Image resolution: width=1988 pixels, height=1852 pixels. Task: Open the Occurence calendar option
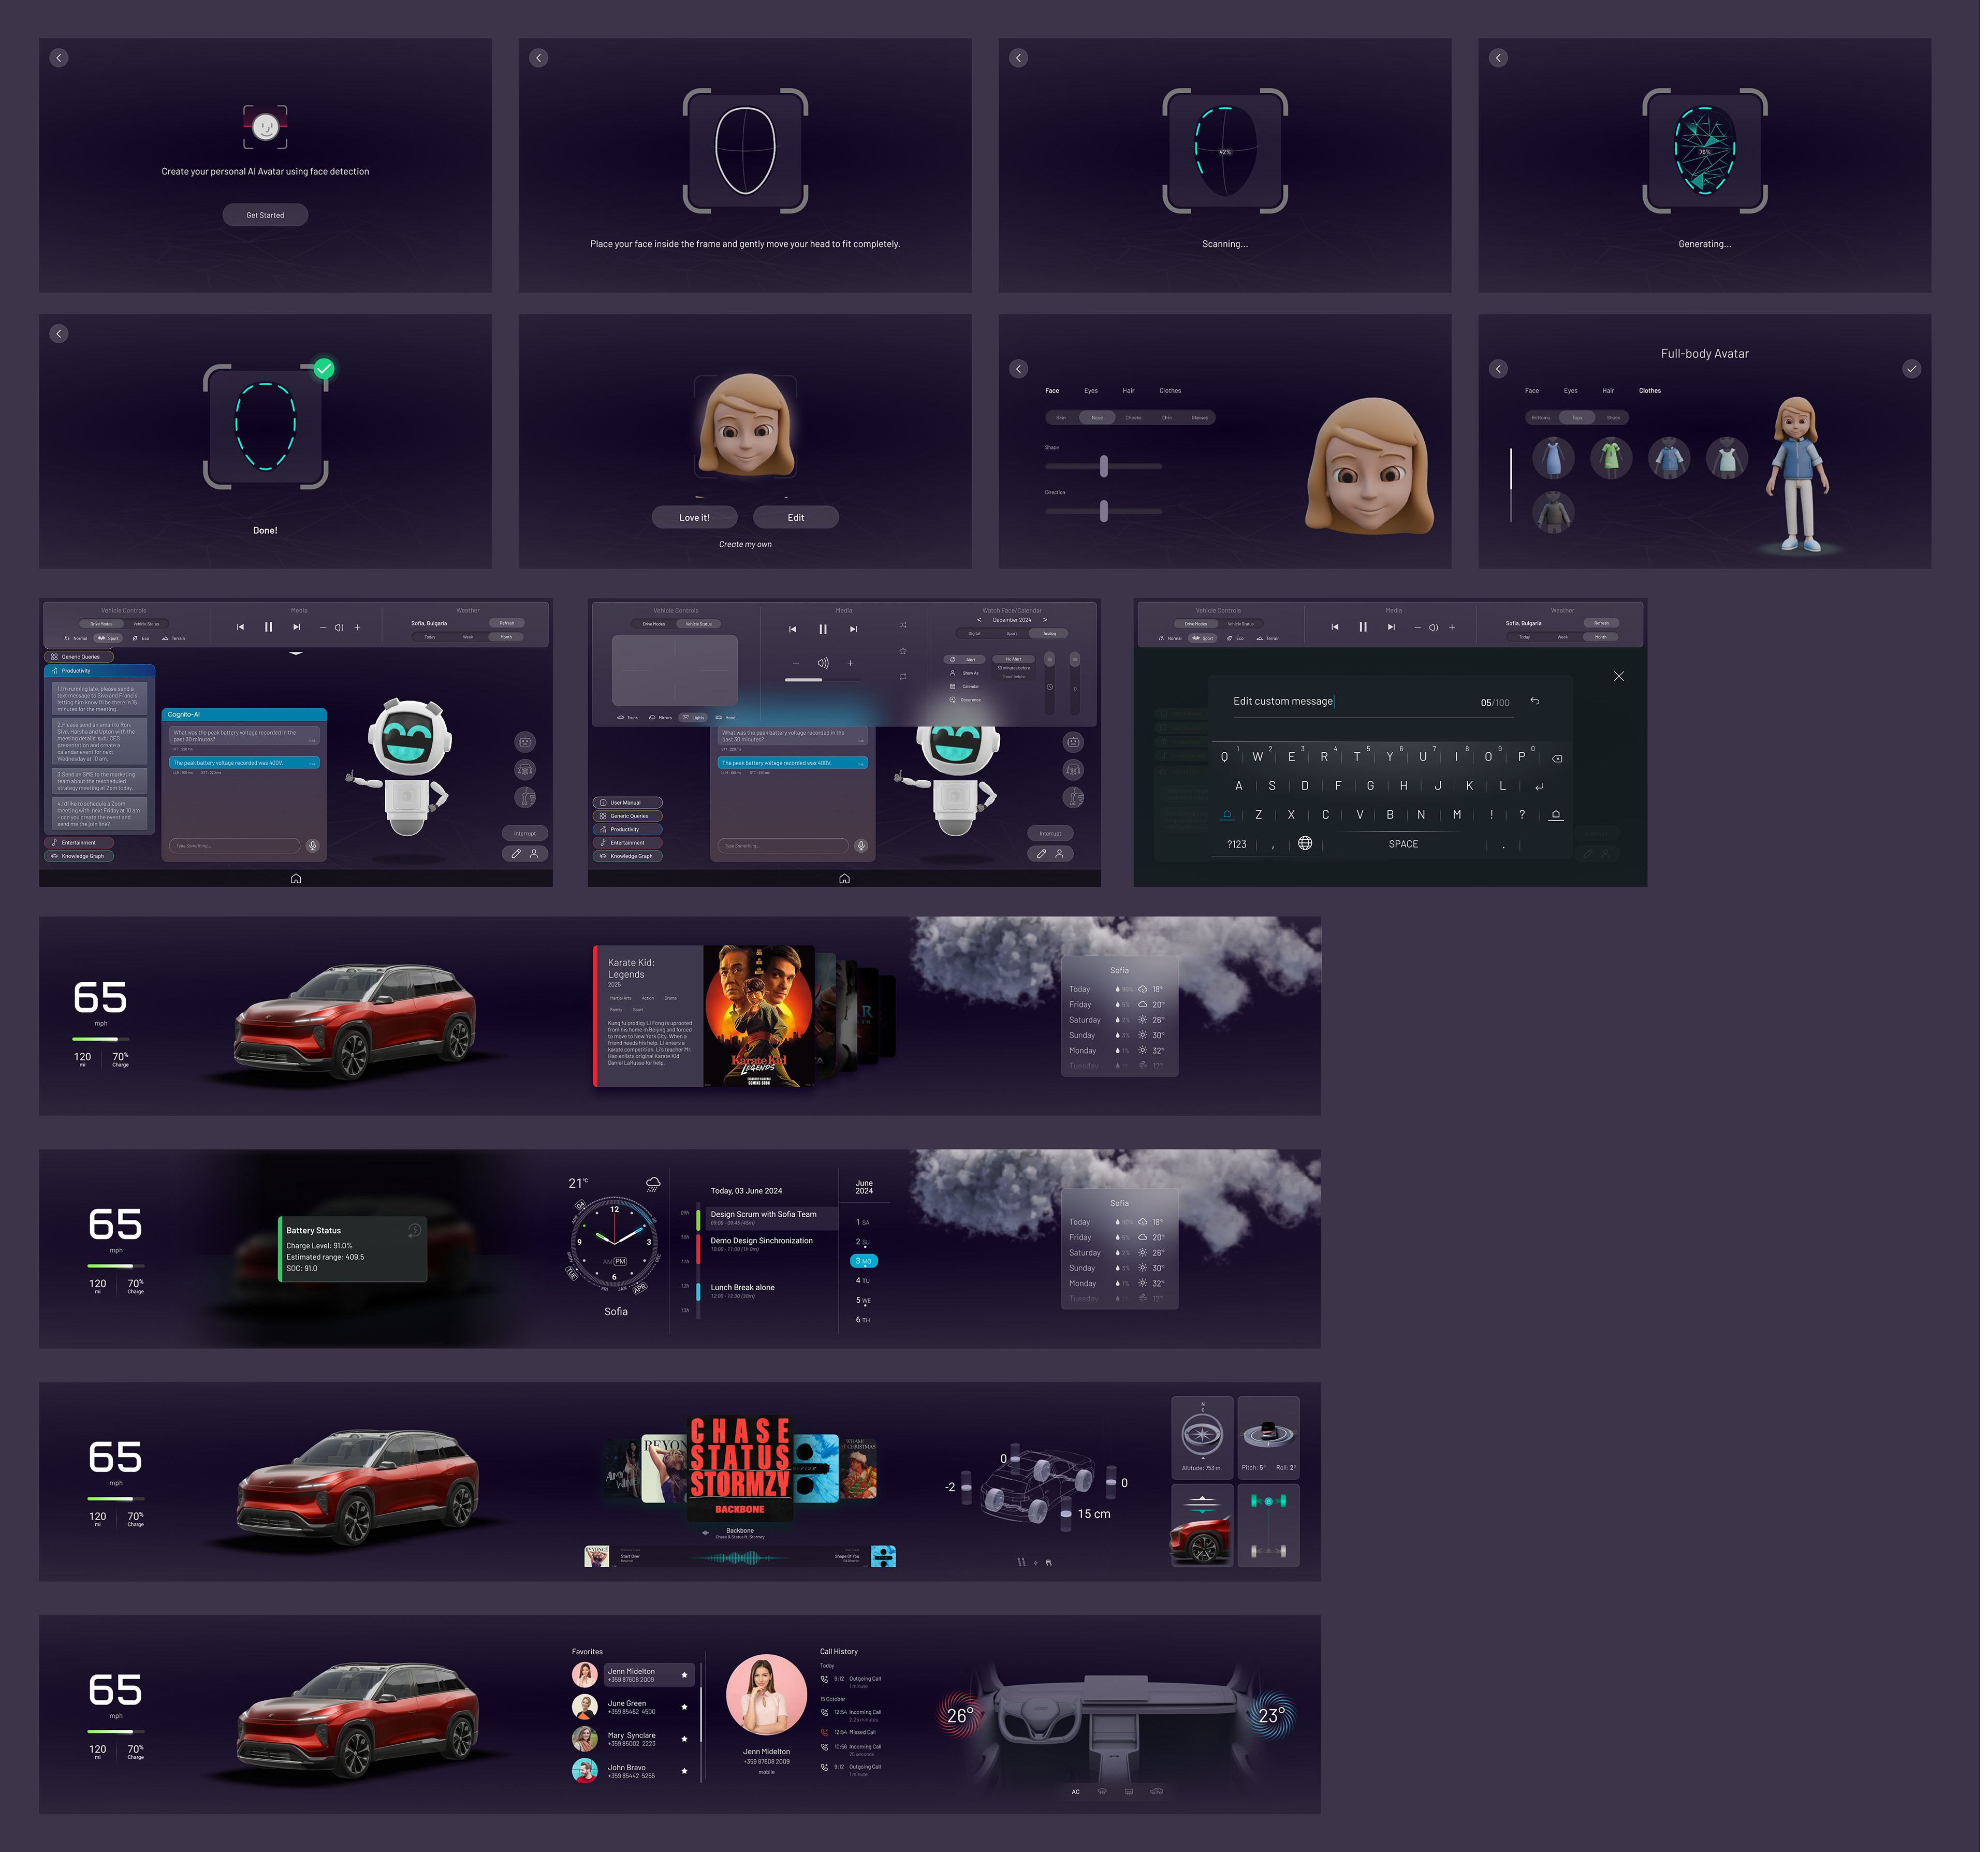pyautogui.click(x=966, y=700)
